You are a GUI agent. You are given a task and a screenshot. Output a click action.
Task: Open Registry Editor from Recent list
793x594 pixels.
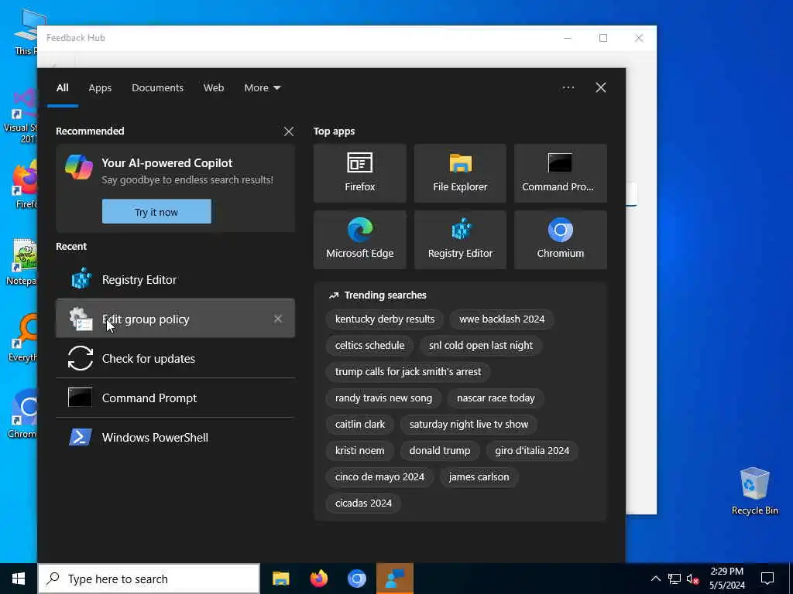click(x=175, y=279)
